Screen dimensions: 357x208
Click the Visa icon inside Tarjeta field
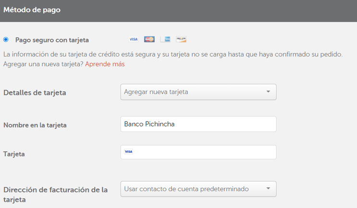[128, 152]
